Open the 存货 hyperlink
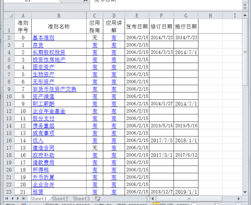The width and height of the screenshot is (251, 205). pyautogui.click(x=38, y=45)
